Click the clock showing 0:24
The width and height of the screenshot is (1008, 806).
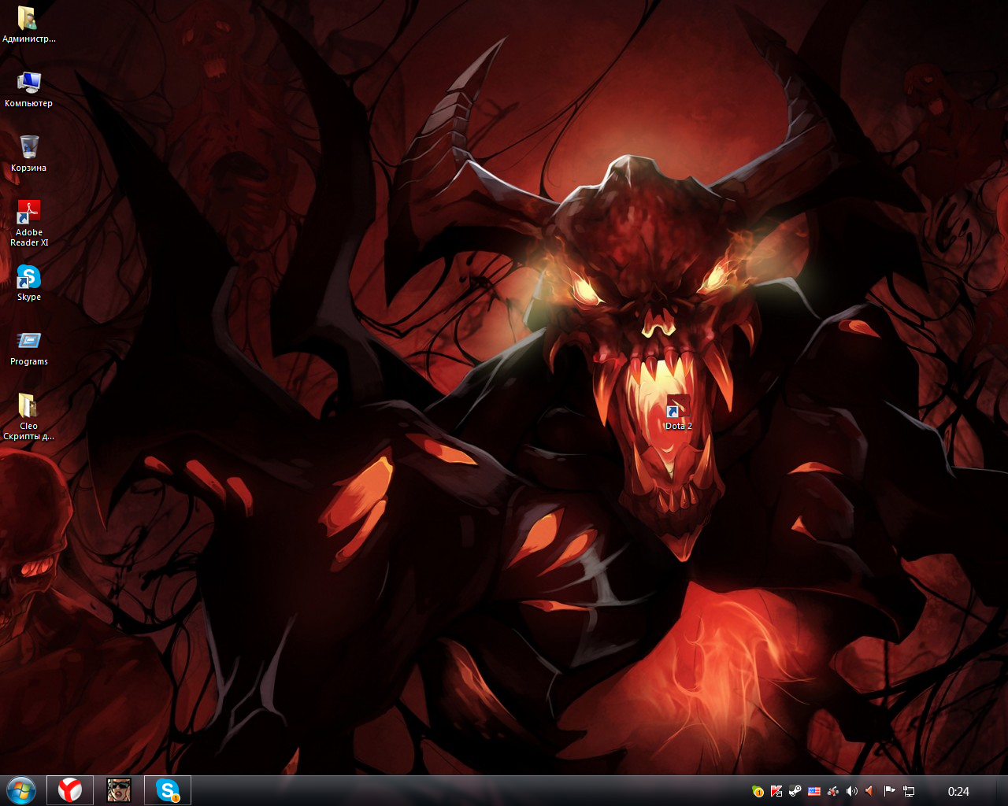tap(958, 791)
